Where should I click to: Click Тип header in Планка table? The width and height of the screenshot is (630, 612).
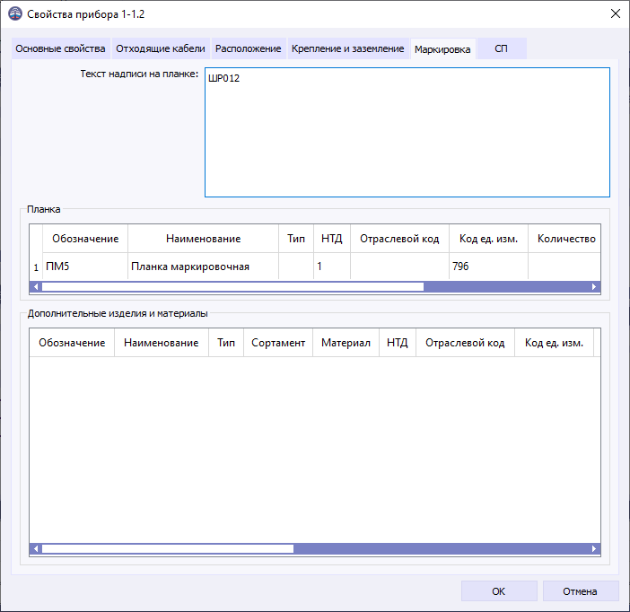coord(296,239)
